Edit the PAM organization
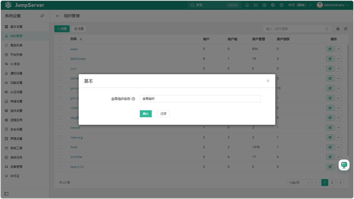Viewport: 354px width, 199px height. (330, 147)
